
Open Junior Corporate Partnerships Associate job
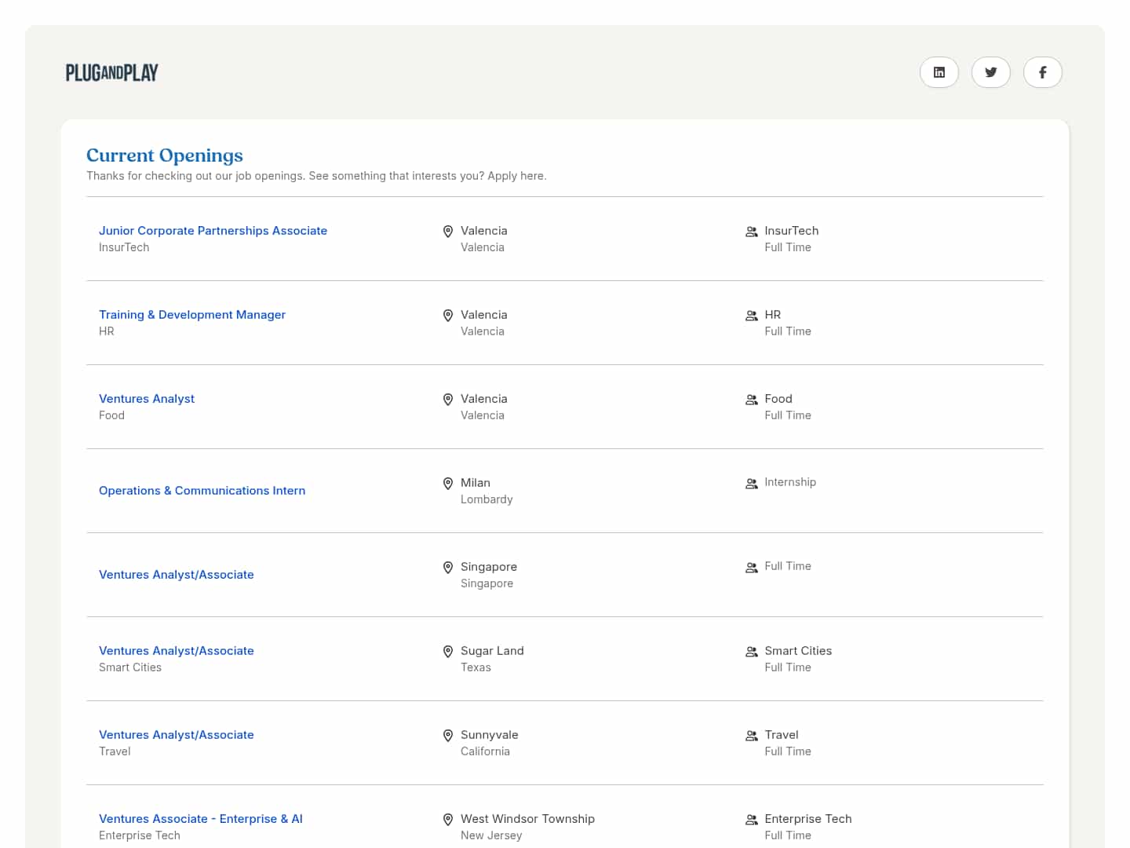(213, 231)
